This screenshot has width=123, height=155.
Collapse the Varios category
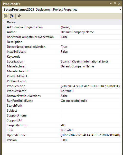click(4, 22)
